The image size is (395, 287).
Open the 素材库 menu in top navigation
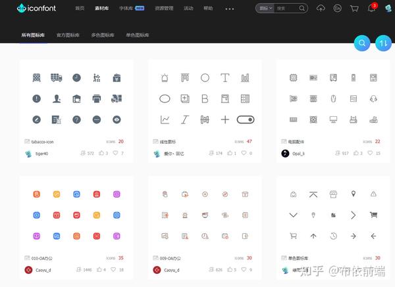(x=102, y=9)
